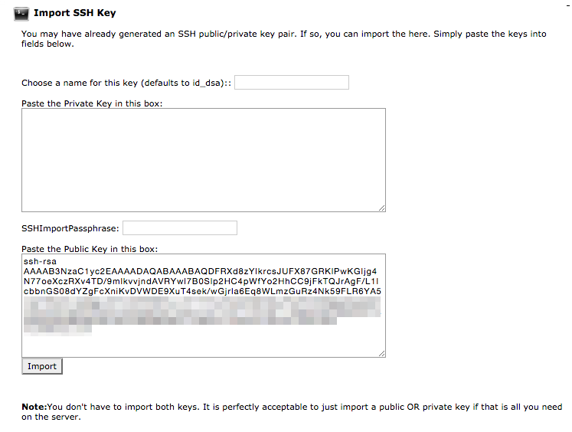Click the Private Key box resize handle
The image size is (572, 432).
[381, 207]
